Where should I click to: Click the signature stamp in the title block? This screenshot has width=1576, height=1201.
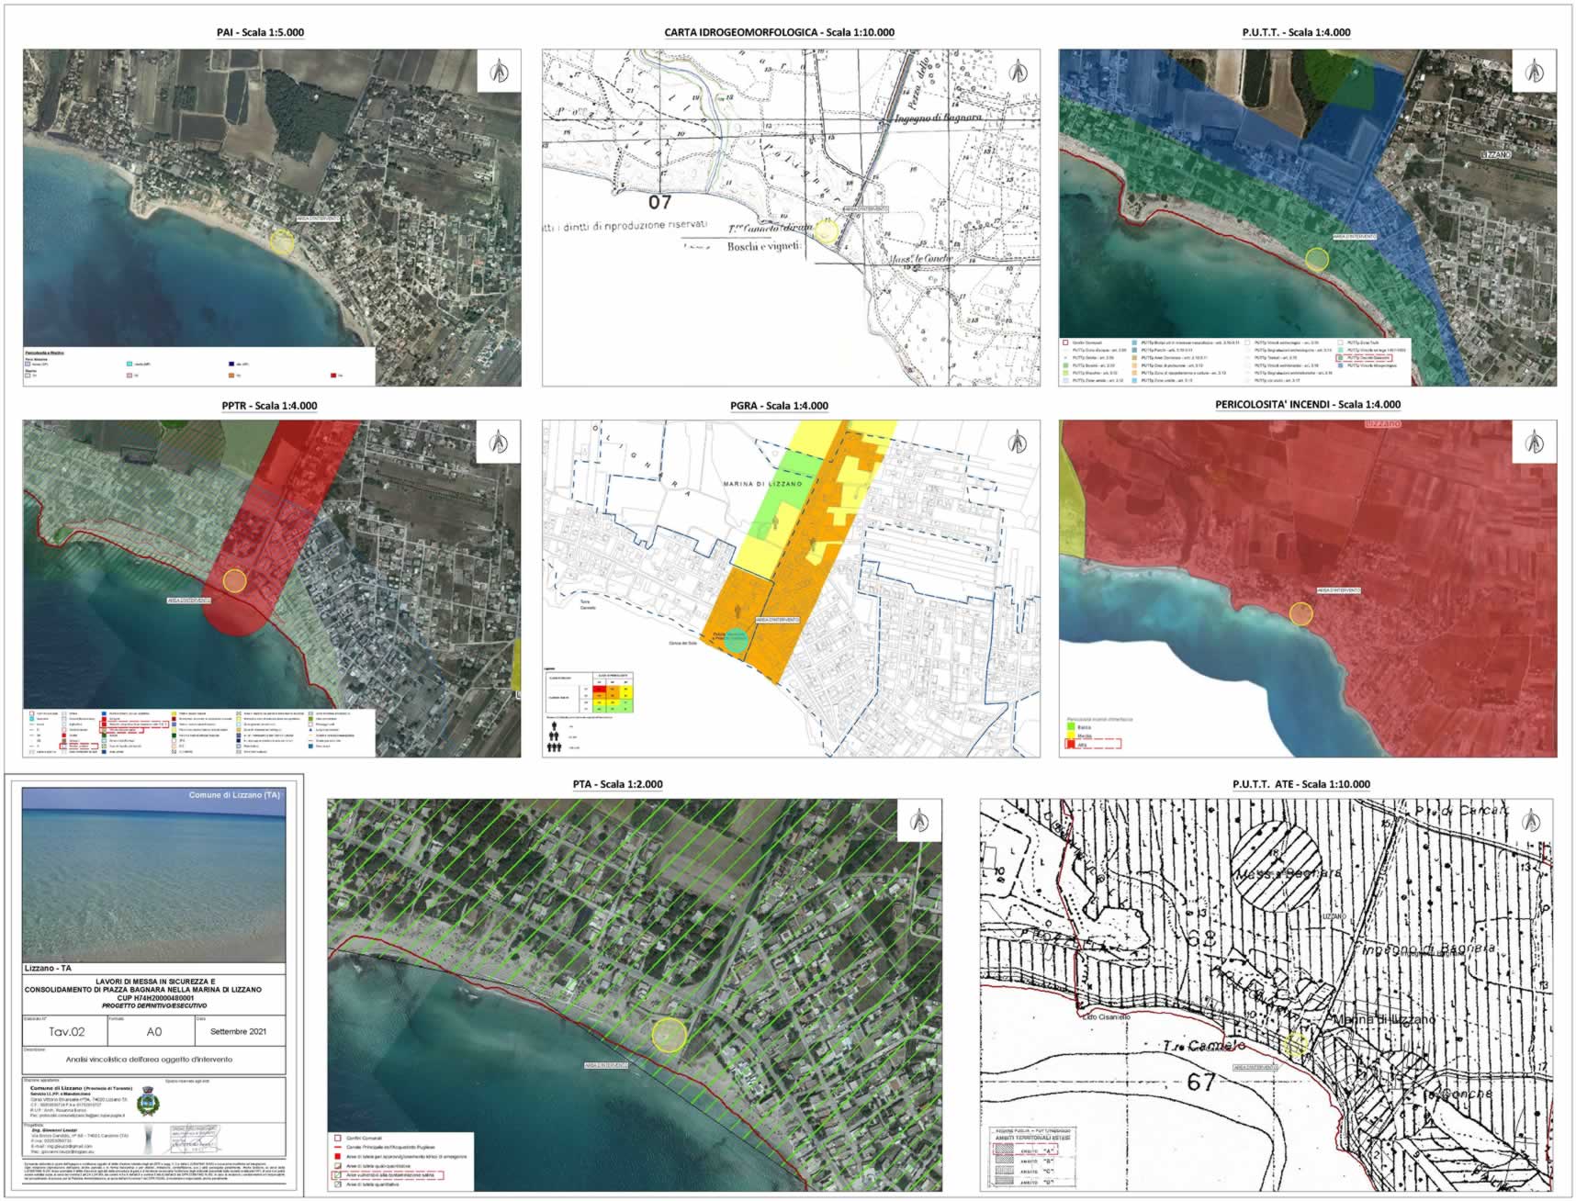click(x=195, y=1137)
